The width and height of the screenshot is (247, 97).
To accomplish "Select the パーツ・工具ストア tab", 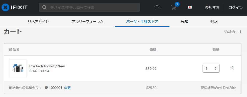I will [x=142, y=22].
